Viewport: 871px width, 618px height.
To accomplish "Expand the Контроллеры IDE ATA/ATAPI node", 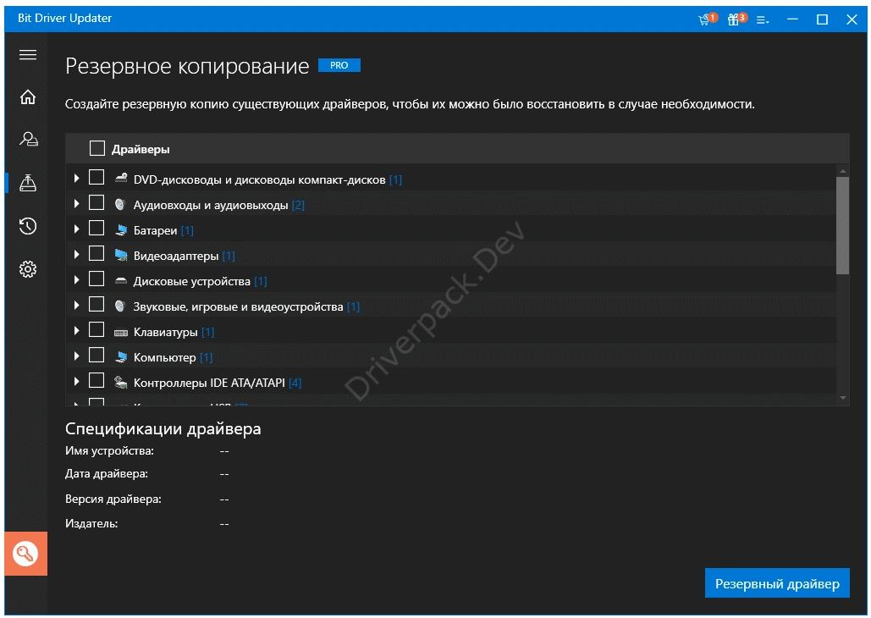I will [77, 381].
